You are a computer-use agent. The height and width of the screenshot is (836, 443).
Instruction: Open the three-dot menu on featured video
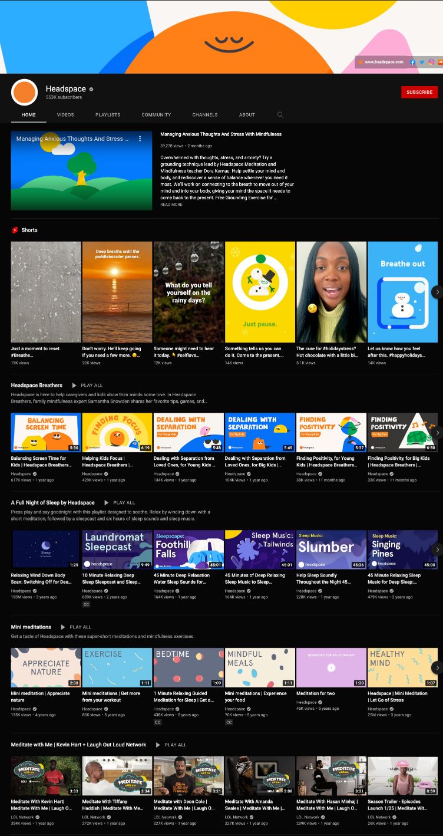pyautogui.click(x=140, y=139)
